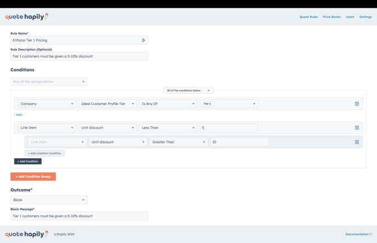Expand the Block outcome dropdown
377x243 pixels.
point(49,200)
